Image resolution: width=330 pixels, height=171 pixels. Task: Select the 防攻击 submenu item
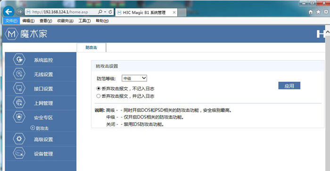tap(42, 128)
